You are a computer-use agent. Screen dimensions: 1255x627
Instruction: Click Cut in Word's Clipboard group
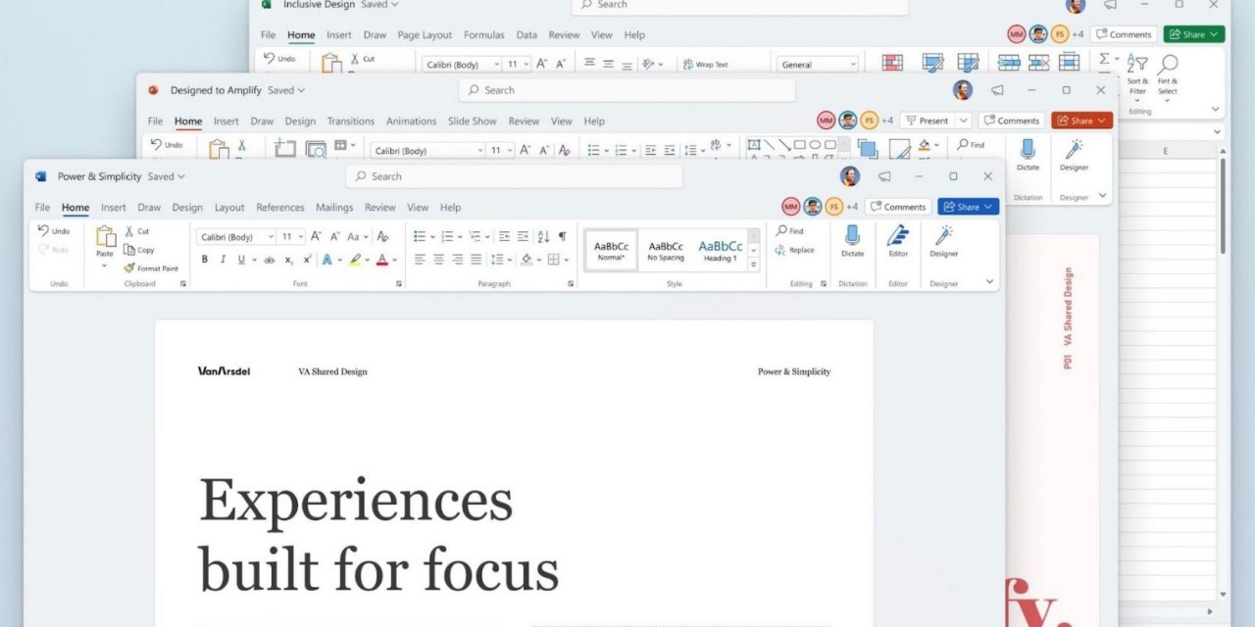tap(136, 231)
